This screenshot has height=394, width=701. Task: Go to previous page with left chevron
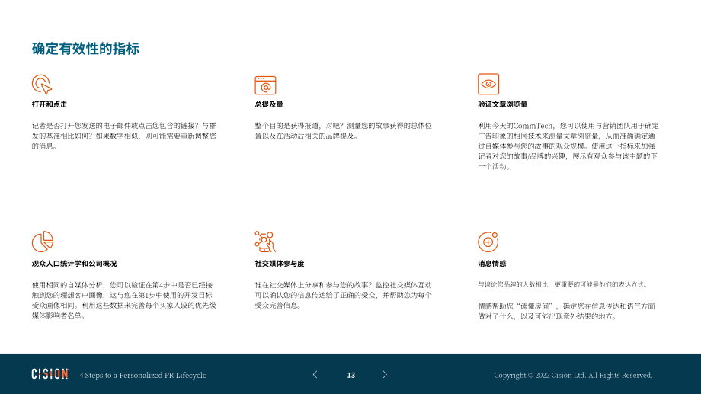315,375
